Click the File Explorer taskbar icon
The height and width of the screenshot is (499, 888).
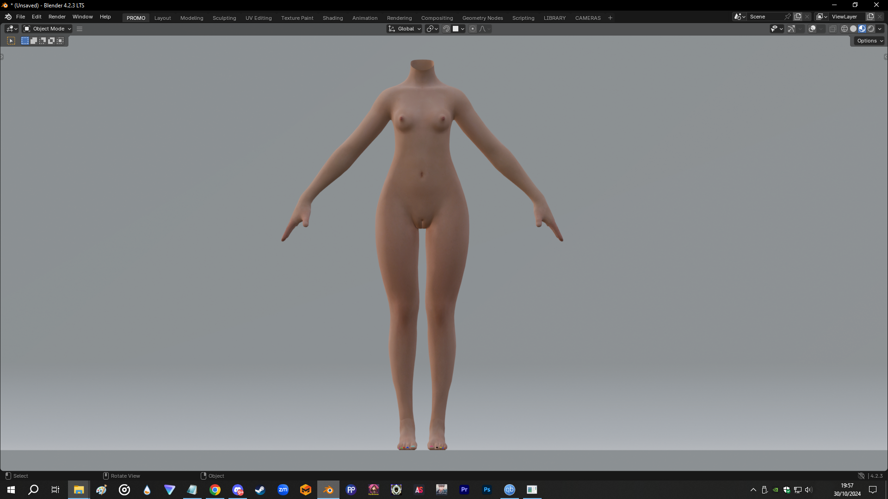pos(79,490)
